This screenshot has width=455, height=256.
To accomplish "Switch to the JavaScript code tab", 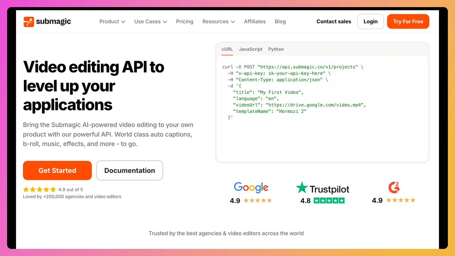I will (251, 49).
